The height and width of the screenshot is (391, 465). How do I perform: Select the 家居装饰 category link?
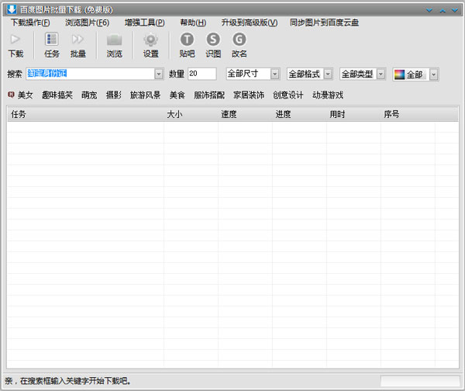(249, 95)
